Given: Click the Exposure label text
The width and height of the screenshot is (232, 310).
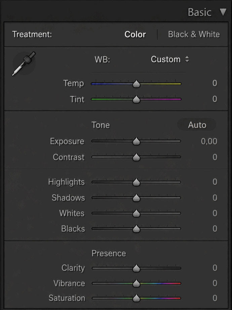Looking at the screenshot, I should 67,142.
